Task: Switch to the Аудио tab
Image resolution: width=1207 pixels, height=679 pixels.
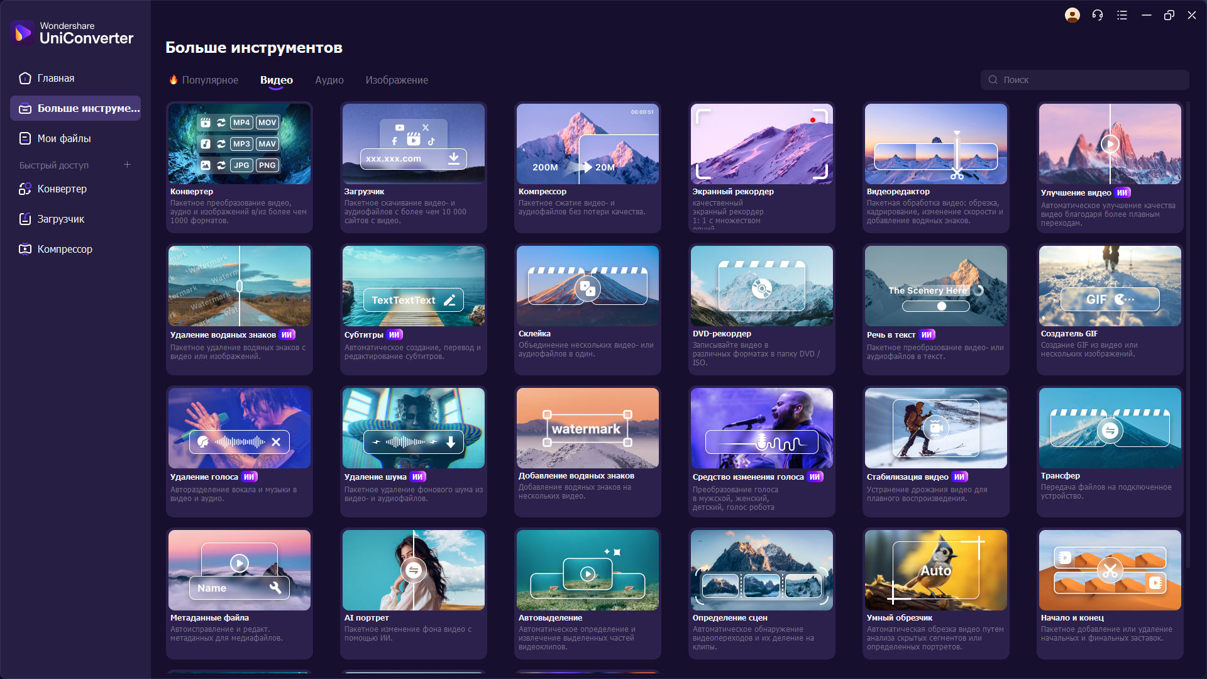Action: click(x=329, y=80)
